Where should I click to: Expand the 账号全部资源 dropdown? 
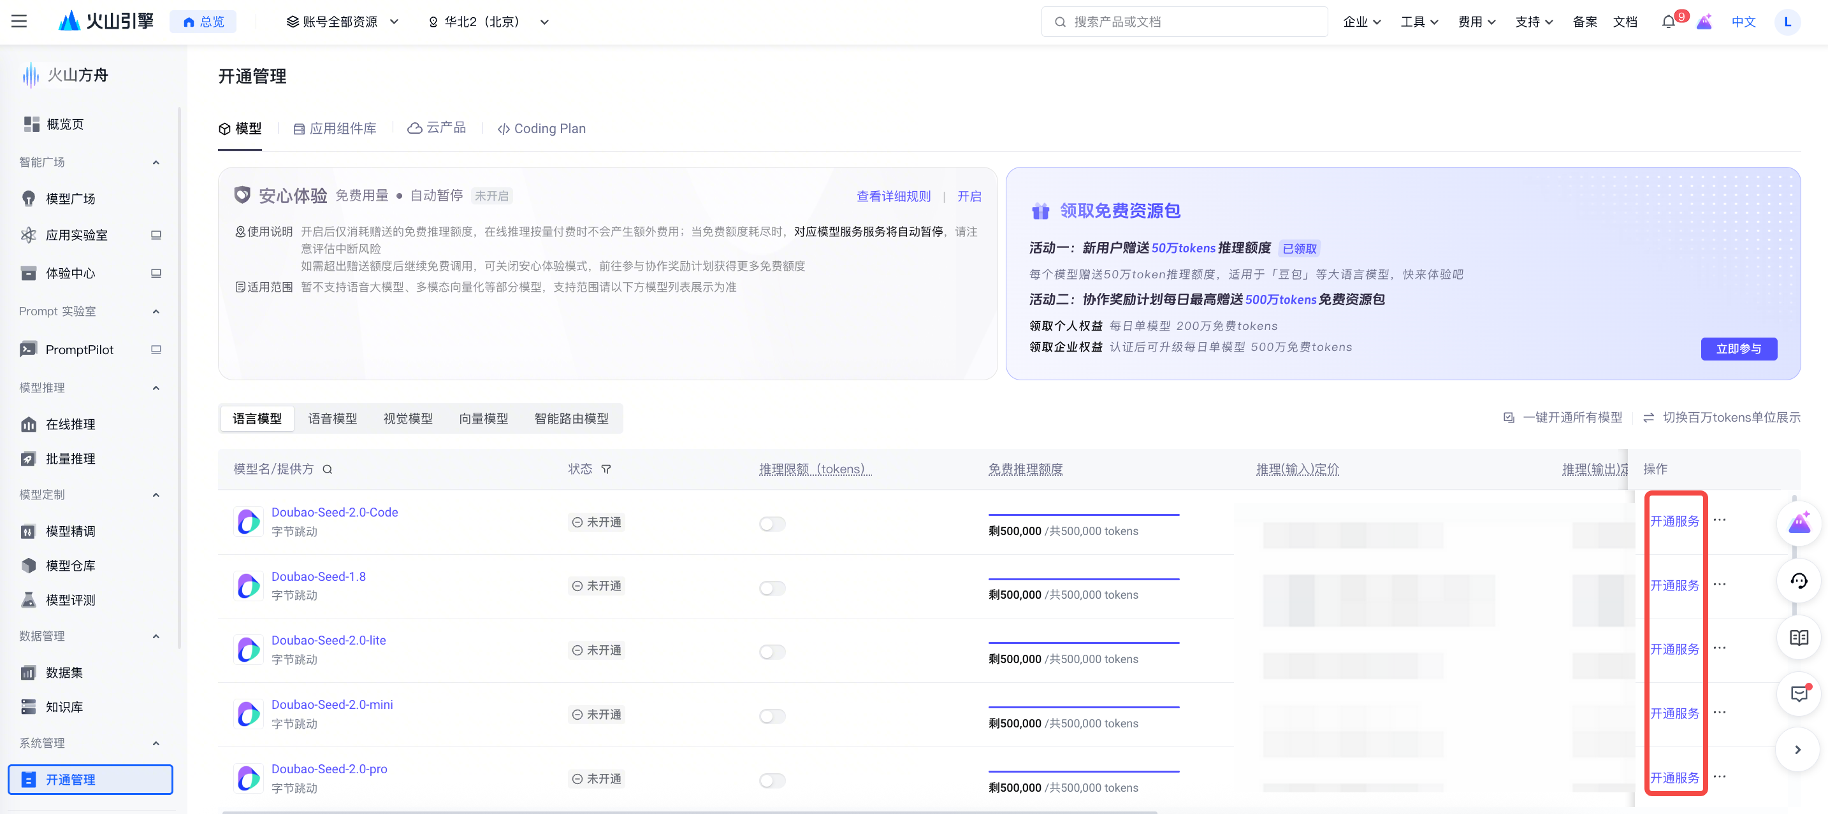coord(342,22)
